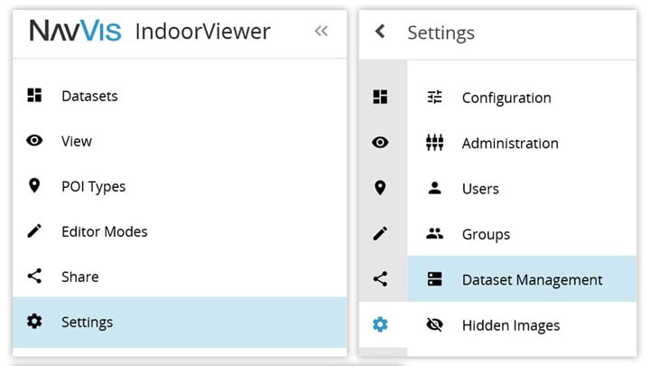Open the Share menu item
The height and width of the screenshot is (366, 650).
coord(180,277)
